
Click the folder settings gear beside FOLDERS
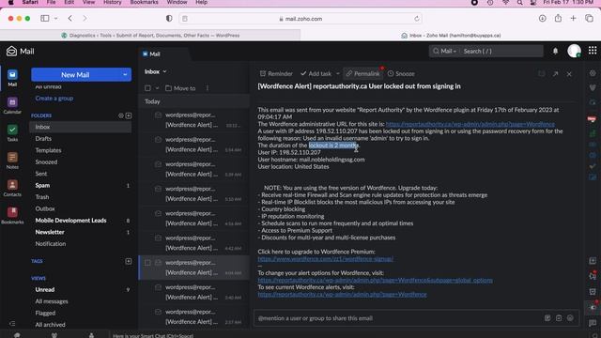(121, 115)
